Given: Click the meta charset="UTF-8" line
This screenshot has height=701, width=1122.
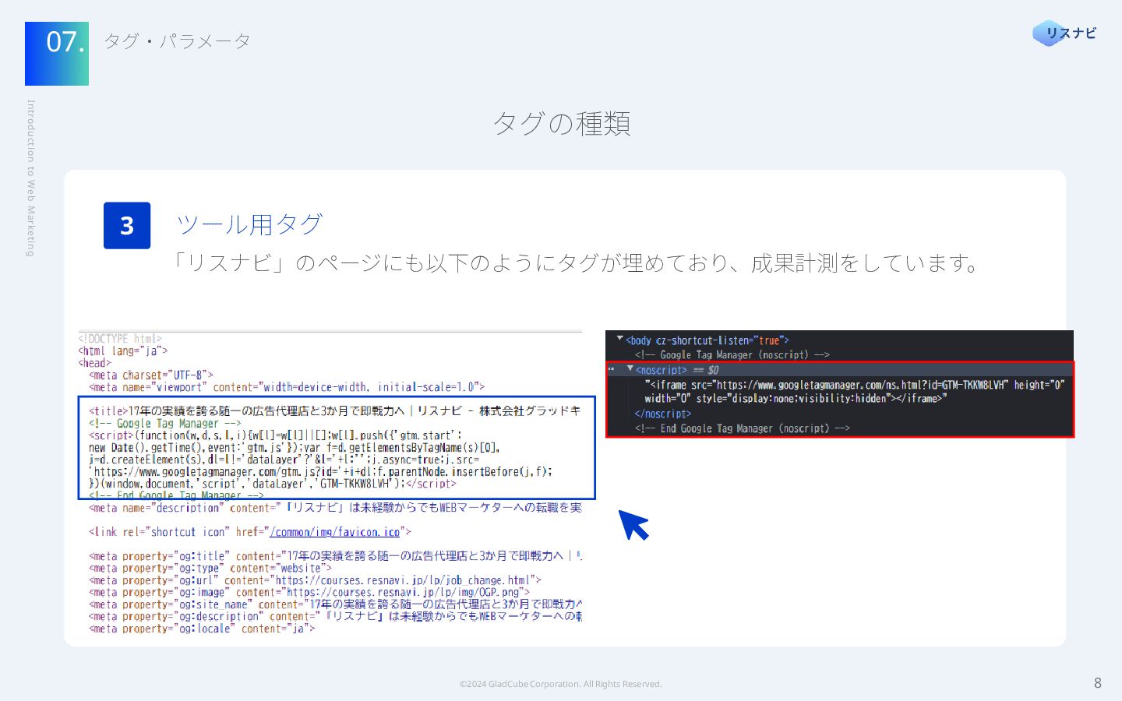Looking at the screenshot, I should click(151, 375).
